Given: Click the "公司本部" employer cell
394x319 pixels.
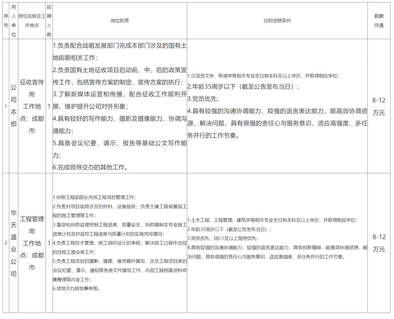Looking at the screenshot, I should (x=14, y=106).
